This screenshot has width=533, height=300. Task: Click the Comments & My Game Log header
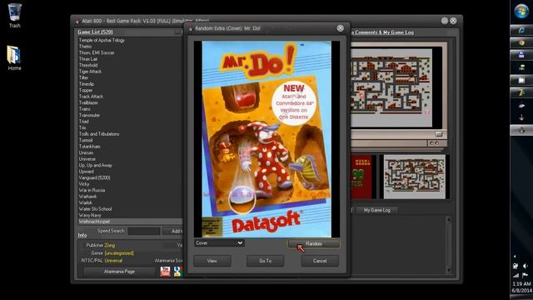[384, 32]
